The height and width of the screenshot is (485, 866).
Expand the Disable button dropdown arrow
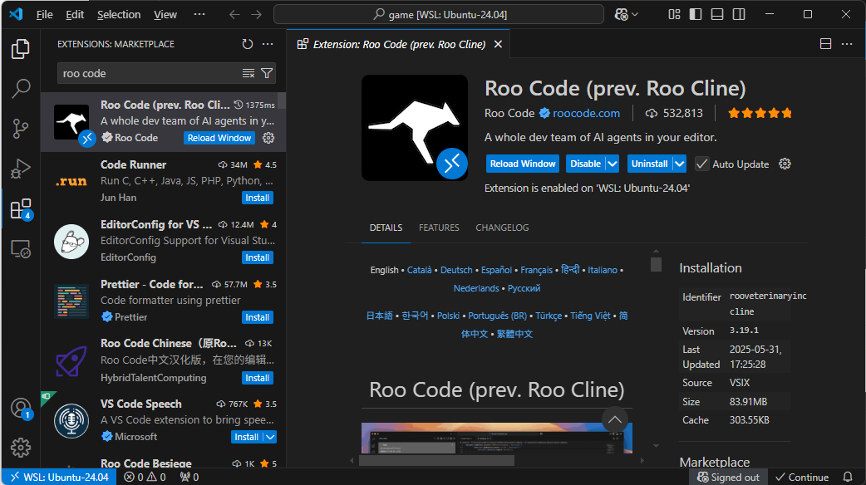click(612, 164)
